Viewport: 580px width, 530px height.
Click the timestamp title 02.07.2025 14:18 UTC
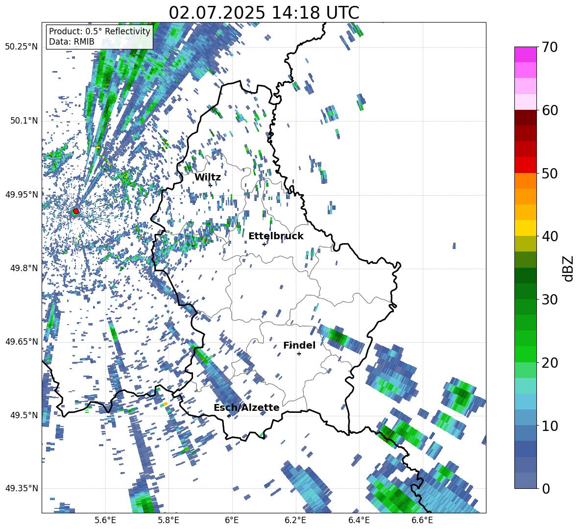(264, 13)
